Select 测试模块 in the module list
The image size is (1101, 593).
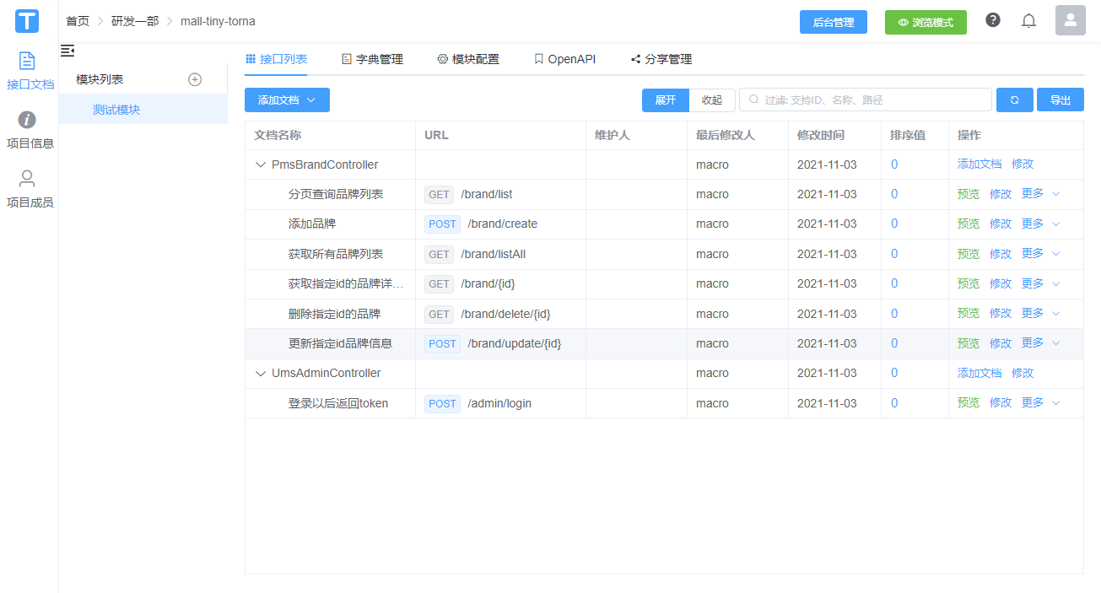143,110
